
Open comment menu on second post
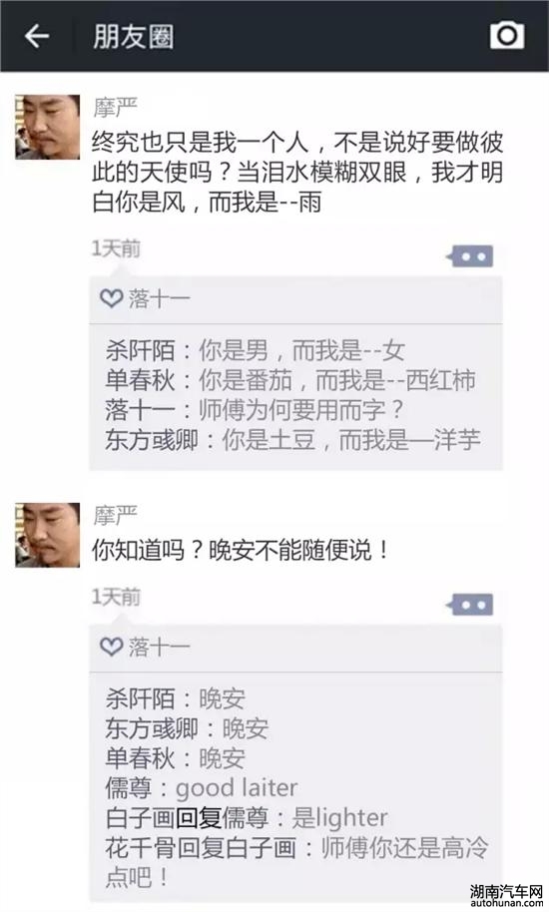(x=471, y=605)
